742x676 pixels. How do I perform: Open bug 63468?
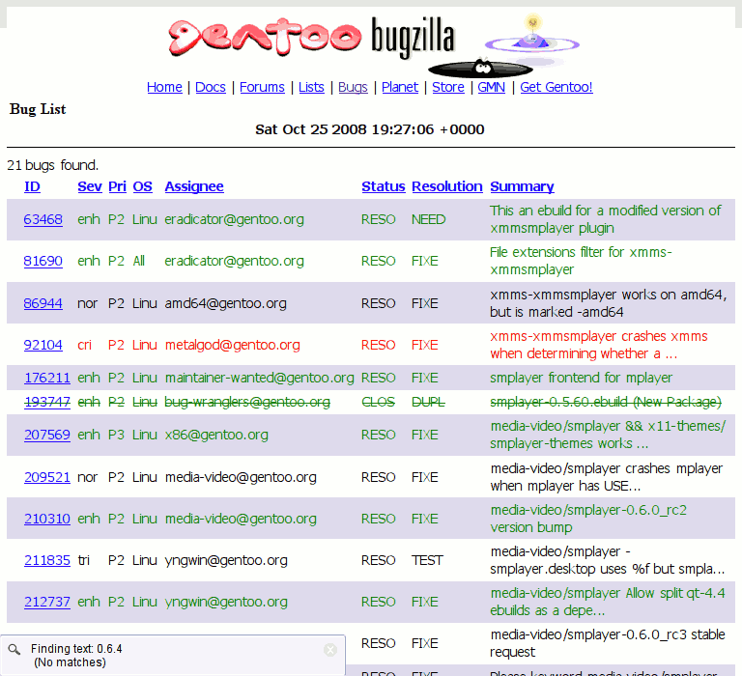43,219
